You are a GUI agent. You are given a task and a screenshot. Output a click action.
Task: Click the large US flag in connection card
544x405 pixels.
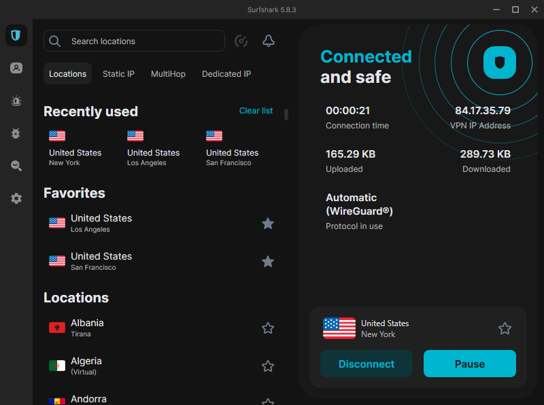click(339, 328)
